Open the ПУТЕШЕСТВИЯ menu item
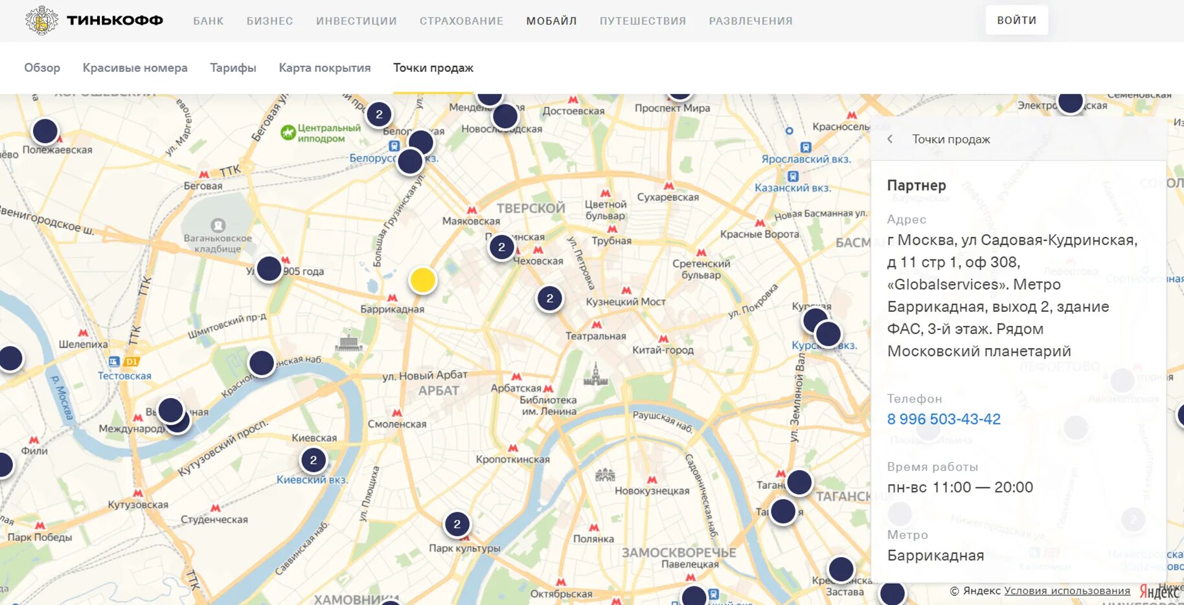This screenshot has height=605, width=1184. click(643, 21)
